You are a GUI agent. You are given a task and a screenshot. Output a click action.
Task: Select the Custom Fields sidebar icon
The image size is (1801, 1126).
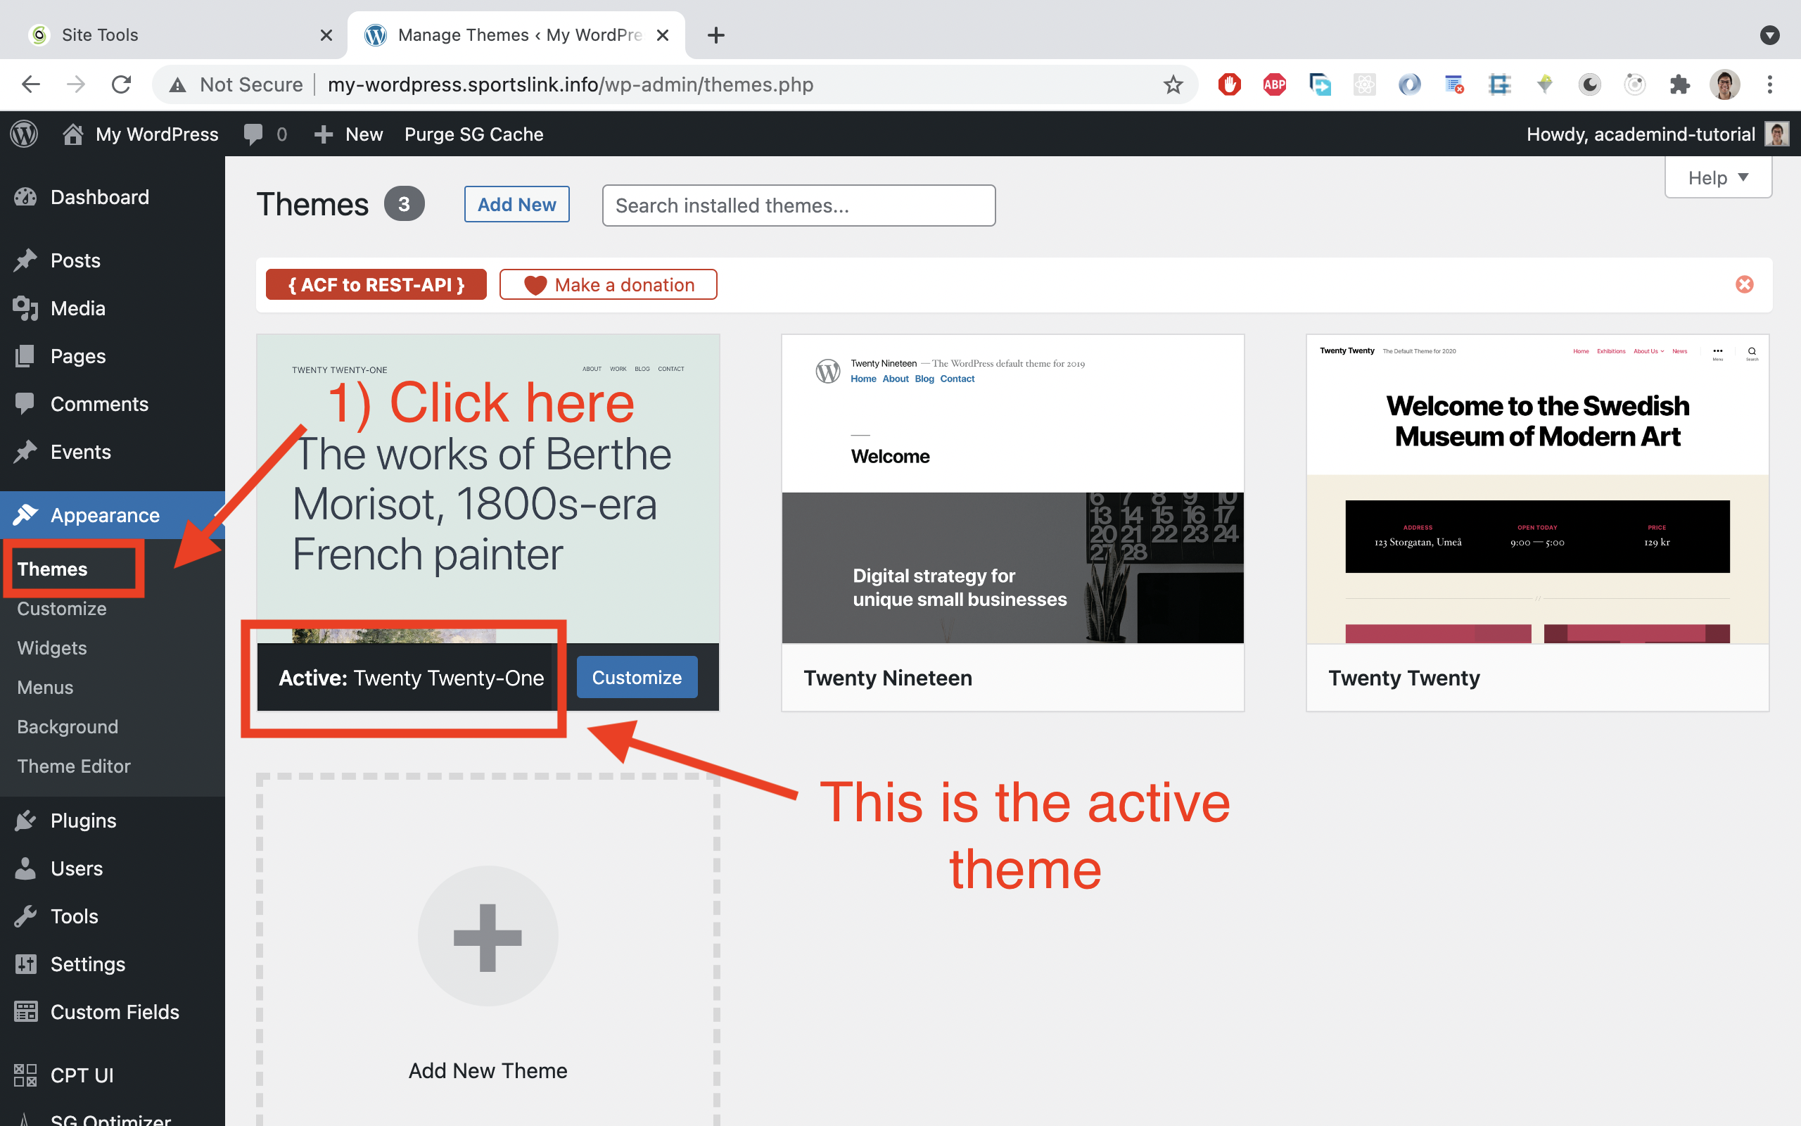[25, 1011]
